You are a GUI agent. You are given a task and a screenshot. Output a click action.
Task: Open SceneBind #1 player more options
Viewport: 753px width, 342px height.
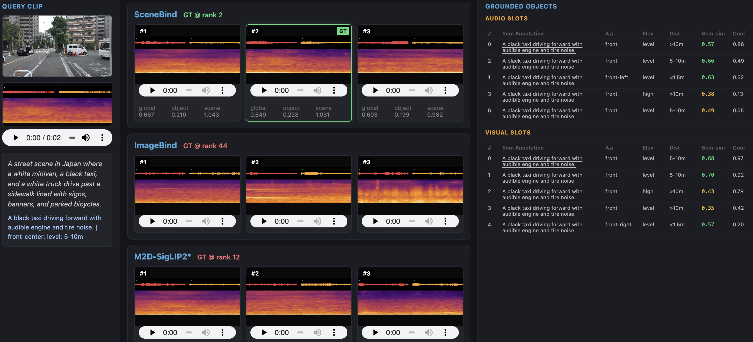[x=222, y=90]
